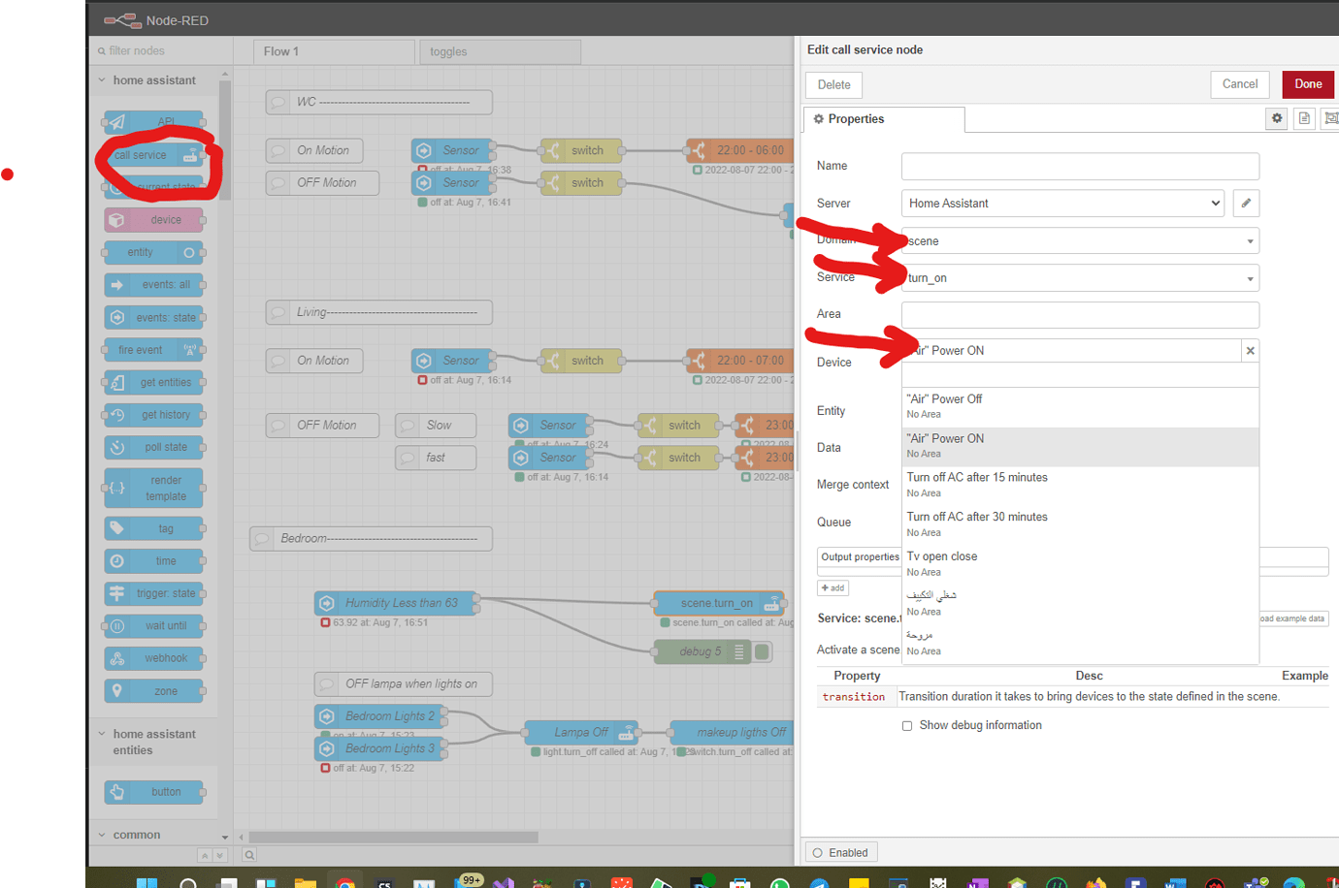Select the device node in palette
The width and height of the screenshot is (1339, 888).
tap(154, 220)
